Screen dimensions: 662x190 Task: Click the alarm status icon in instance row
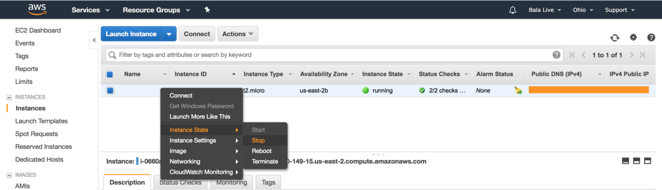click(x=518, y=91)
